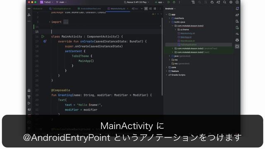Open MainActivity.kt in project tree

coord(188,34)
